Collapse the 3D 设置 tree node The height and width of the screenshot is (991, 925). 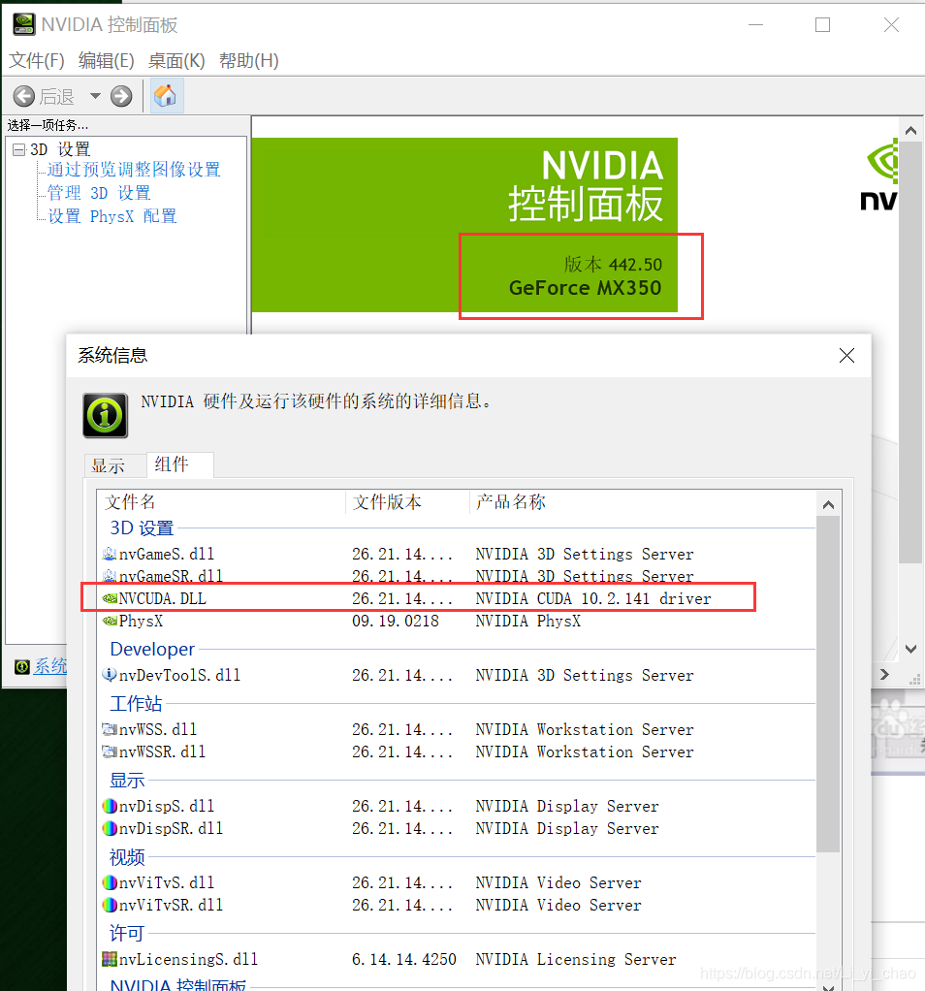click(19, 149)
